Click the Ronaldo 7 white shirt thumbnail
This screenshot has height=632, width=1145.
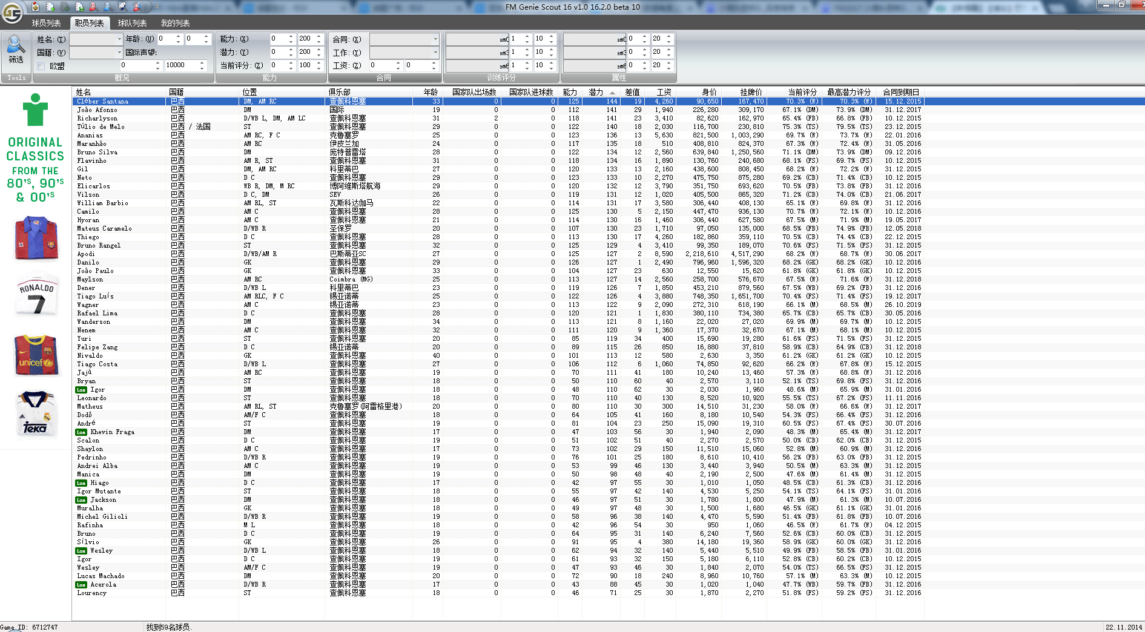click(36, 297)
